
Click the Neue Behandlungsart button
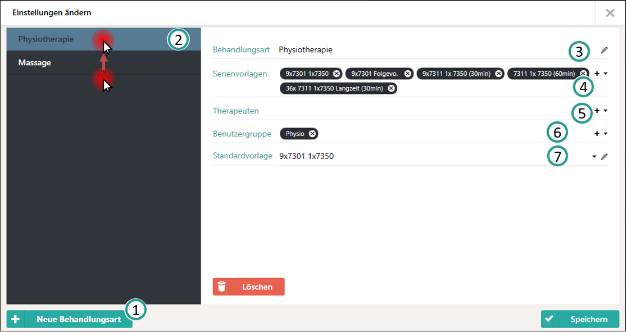(70, 319)
